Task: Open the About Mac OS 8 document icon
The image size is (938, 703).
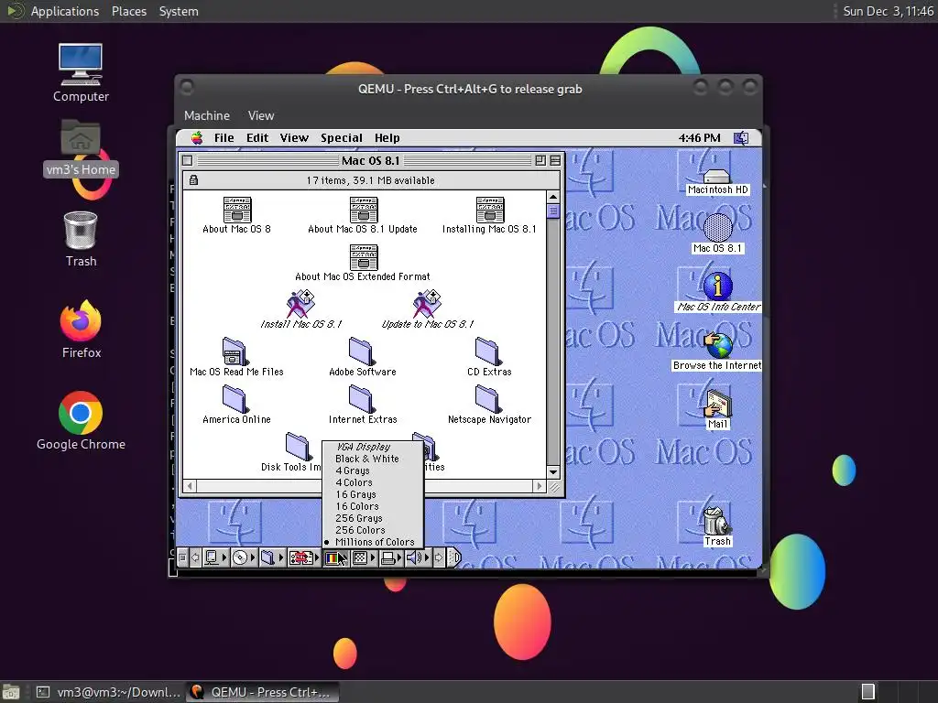Action: pos(237,210)
